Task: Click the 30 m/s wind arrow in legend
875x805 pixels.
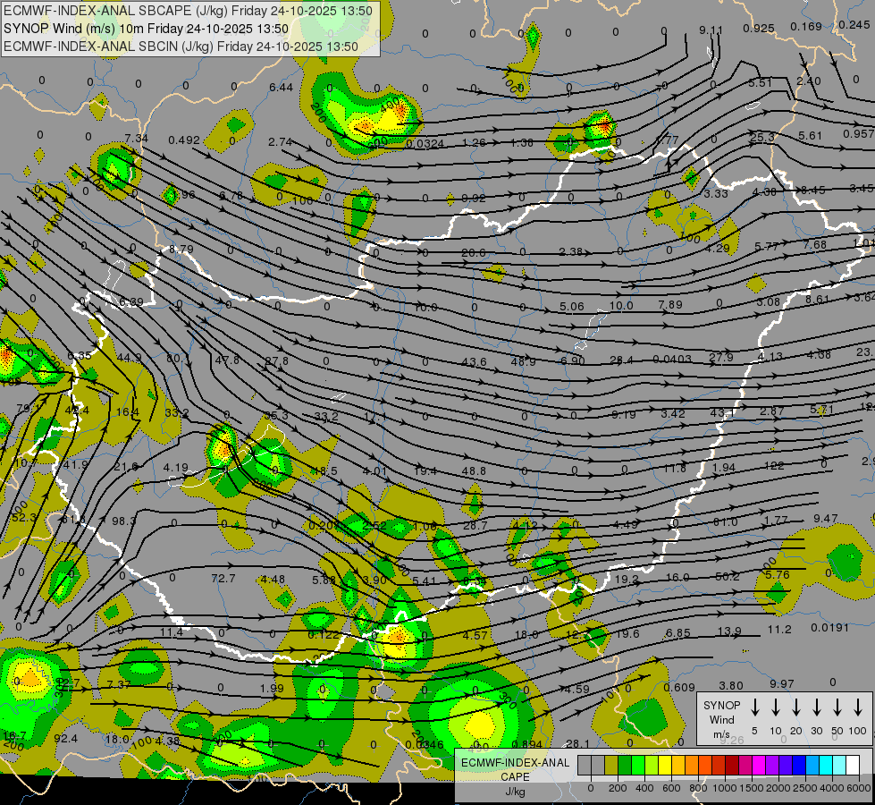Action: [816, 708]
